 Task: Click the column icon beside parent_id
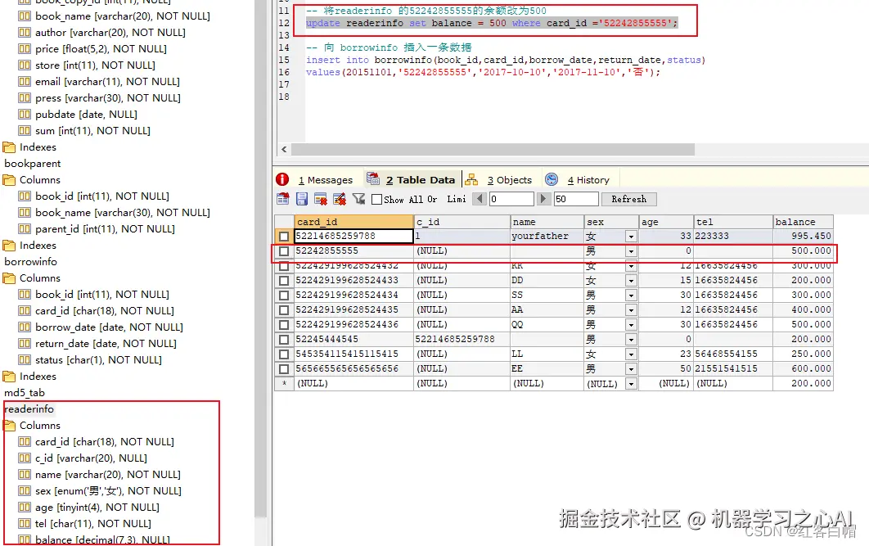tap(25, 228)
